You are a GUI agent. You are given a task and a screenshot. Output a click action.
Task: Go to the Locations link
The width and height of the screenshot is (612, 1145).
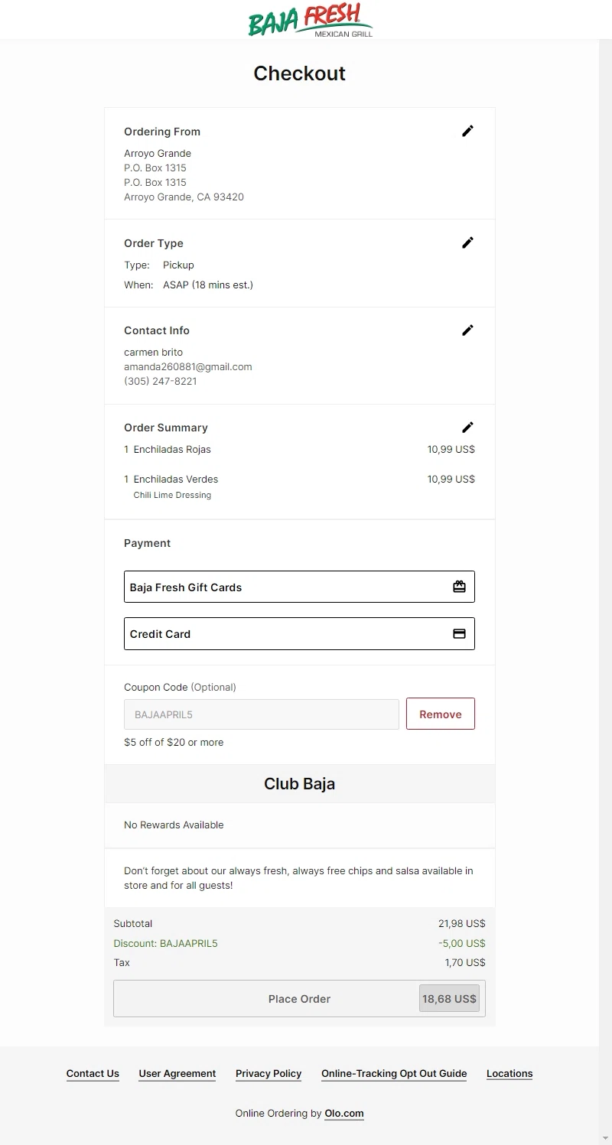509,1073
